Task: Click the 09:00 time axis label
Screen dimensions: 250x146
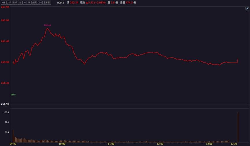Action: pos(13,144)
